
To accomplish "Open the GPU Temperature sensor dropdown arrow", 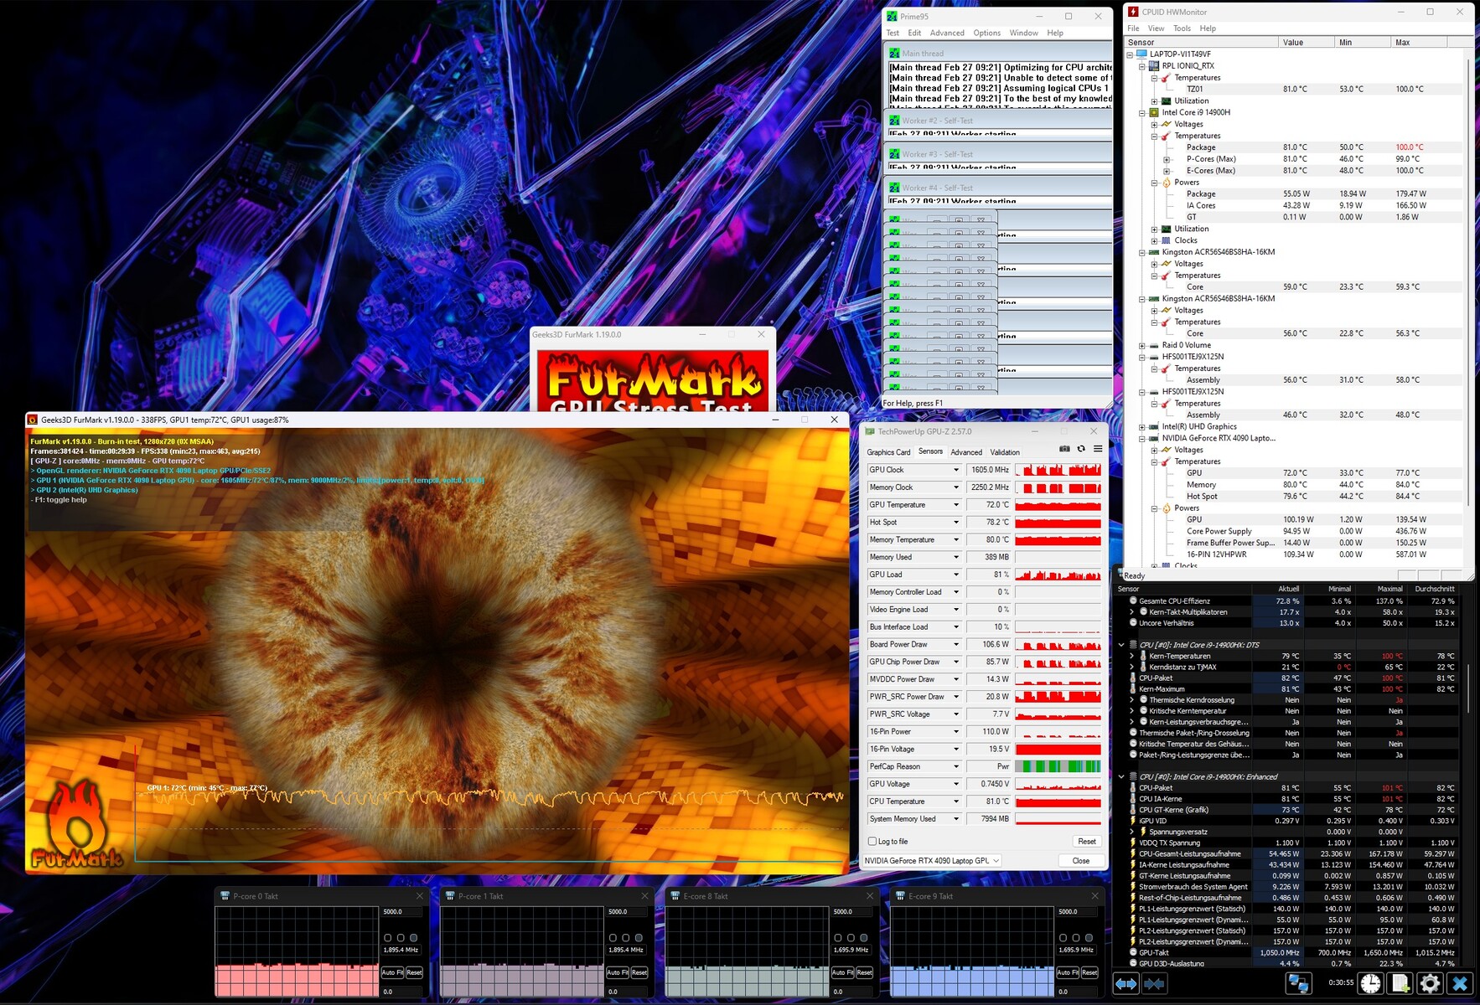I will [x=955, y=505].
